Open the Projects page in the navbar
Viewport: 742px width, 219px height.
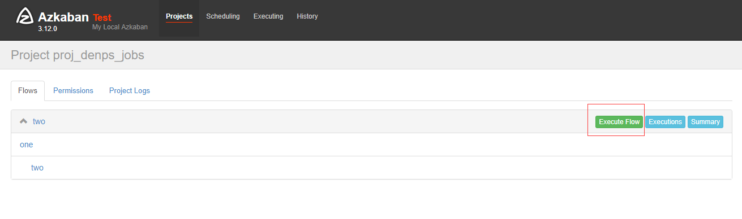179,16
